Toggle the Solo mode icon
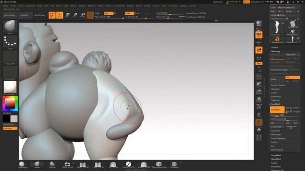 (x=259, y=130)
